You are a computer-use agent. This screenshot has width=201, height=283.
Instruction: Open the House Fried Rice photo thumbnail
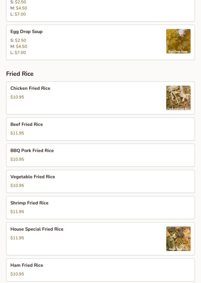point(178,239)
